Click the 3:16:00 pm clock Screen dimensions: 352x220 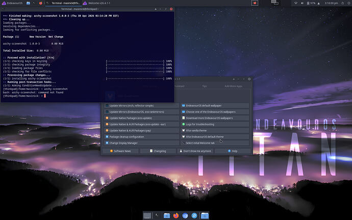(331, 3)
